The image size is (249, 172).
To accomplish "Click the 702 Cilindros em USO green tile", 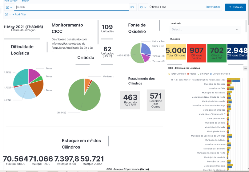I will tap(217, 53).
